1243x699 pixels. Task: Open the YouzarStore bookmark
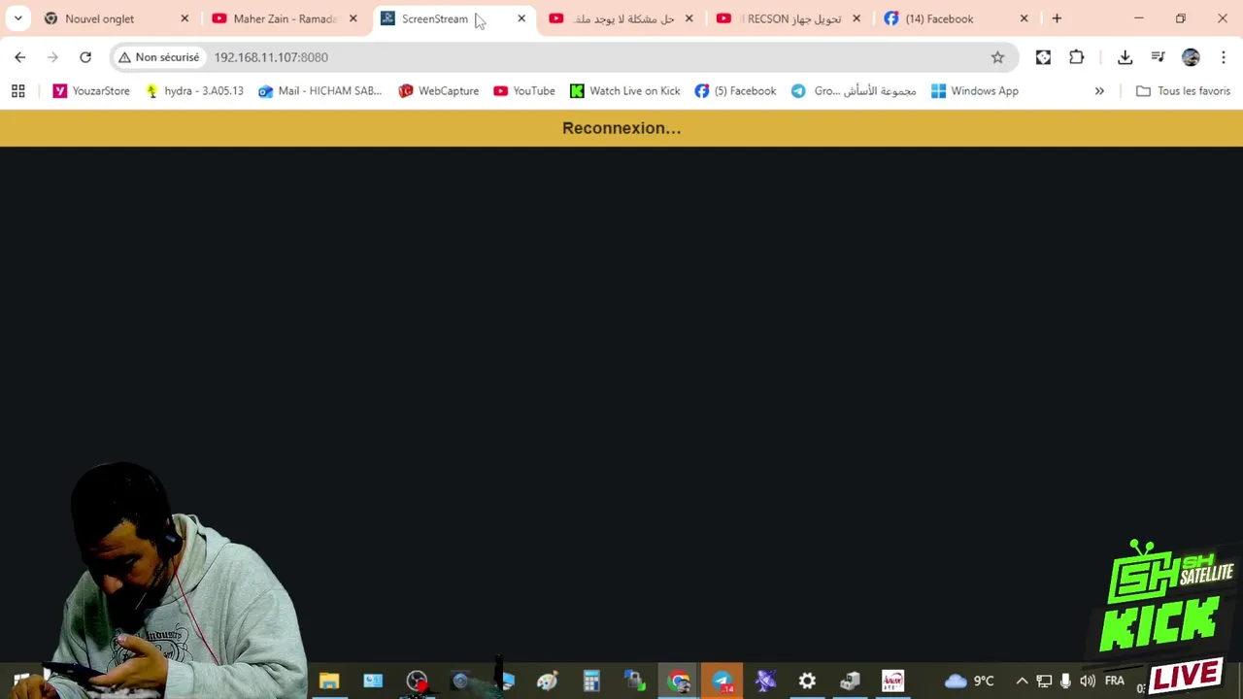(91, 91)
